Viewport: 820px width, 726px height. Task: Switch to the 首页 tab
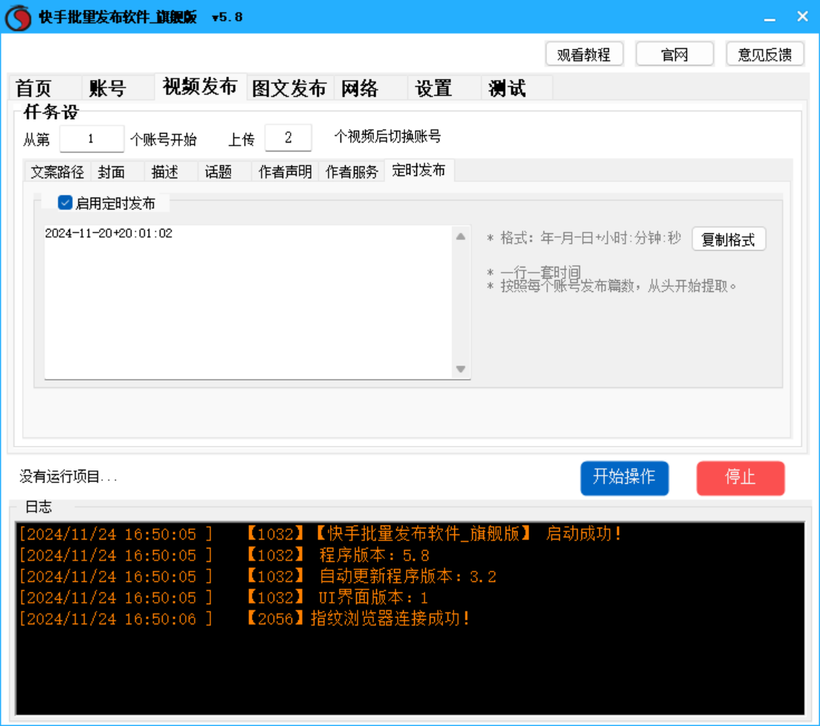(x=45, y=88)
